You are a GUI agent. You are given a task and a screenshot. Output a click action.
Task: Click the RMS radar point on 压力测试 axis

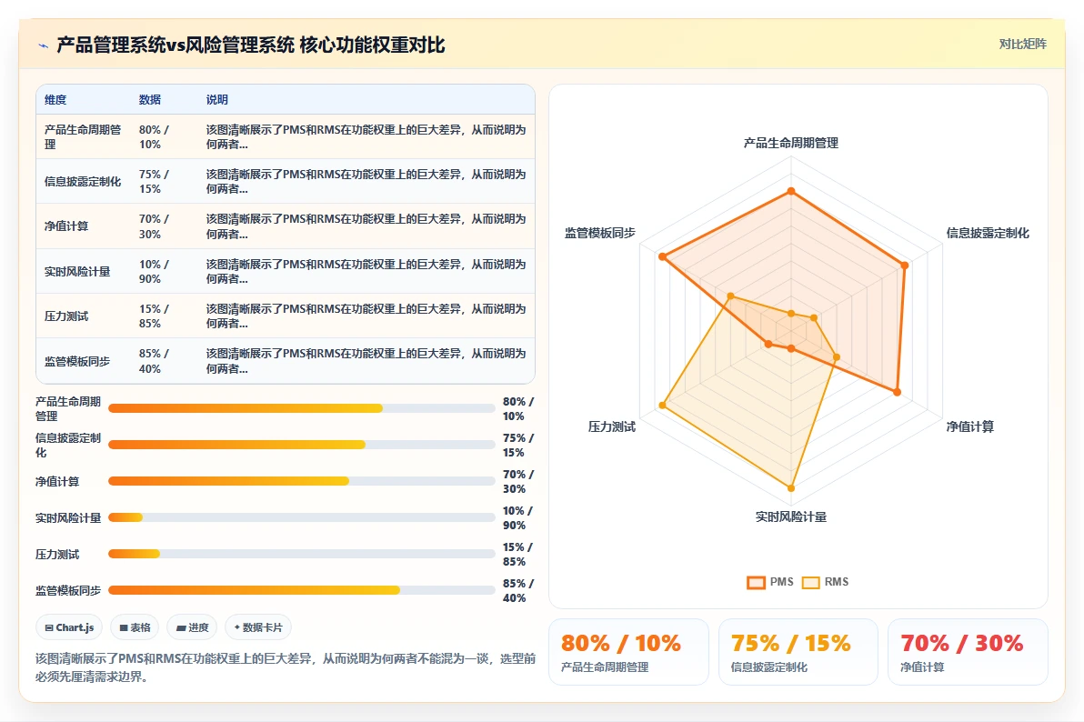[x=662, y=406]
